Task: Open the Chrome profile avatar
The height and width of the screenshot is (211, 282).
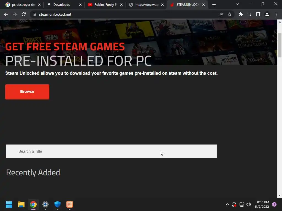Action: tap(267, 14)
